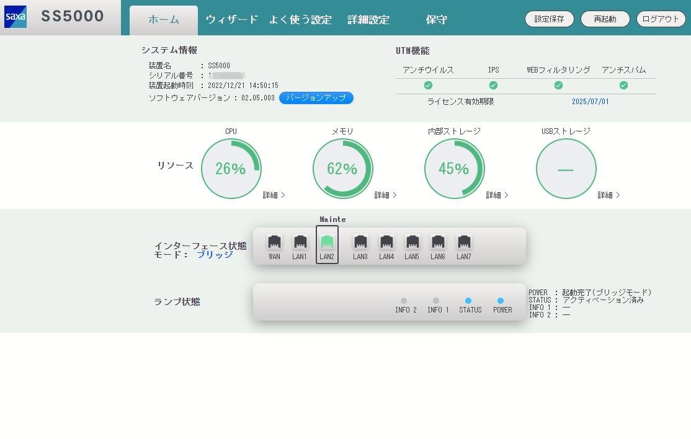Open the ウィザード tab
This screenshot has width=691, height=439.
(232, 20)
